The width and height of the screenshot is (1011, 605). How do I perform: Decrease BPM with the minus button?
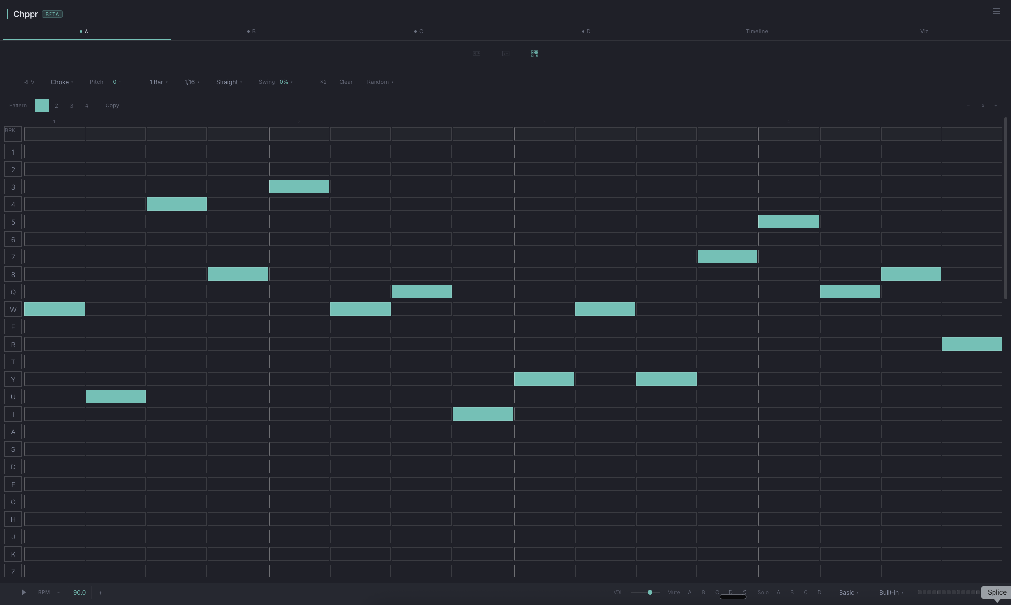point(58,592)
